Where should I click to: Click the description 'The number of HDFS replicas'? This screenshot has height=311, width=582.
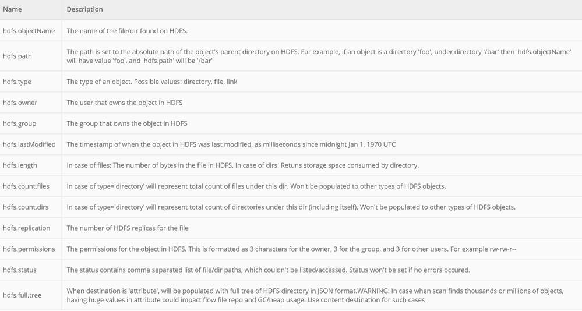[127, 228]
